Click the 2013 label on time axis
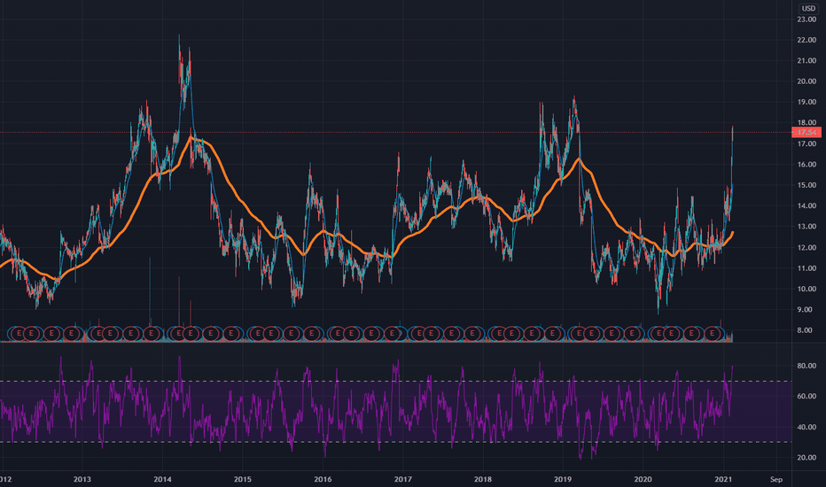This screenshot has width=826, height=487. pyautogui.click(x=82, y=479)
